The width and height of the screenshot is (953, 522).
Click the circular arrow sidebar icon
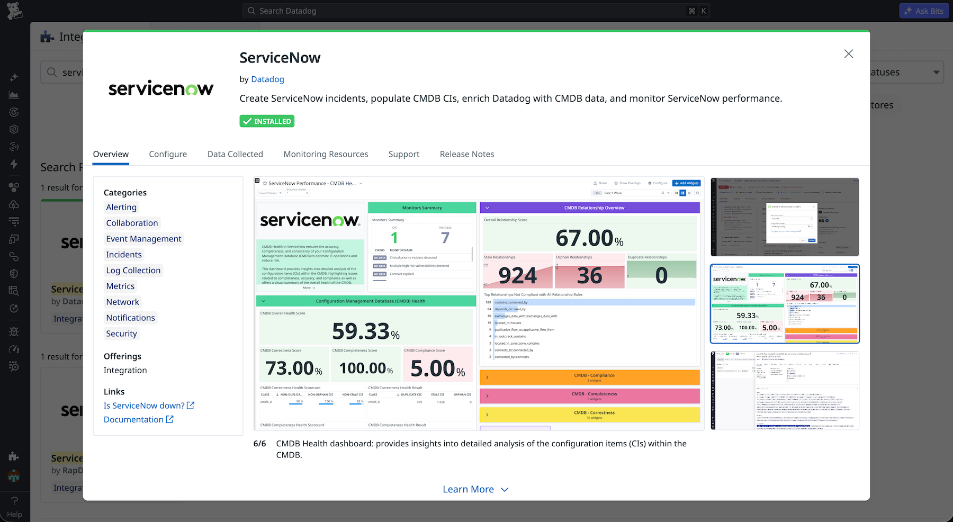[14, 309]
